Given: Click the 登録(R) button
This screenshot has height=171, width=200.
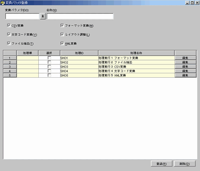Looking at the screenshot, I should [x=162, y=164].
